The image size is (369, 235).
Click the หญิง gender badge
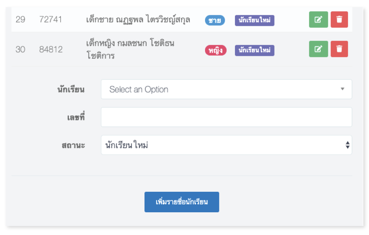pos(215,50)
